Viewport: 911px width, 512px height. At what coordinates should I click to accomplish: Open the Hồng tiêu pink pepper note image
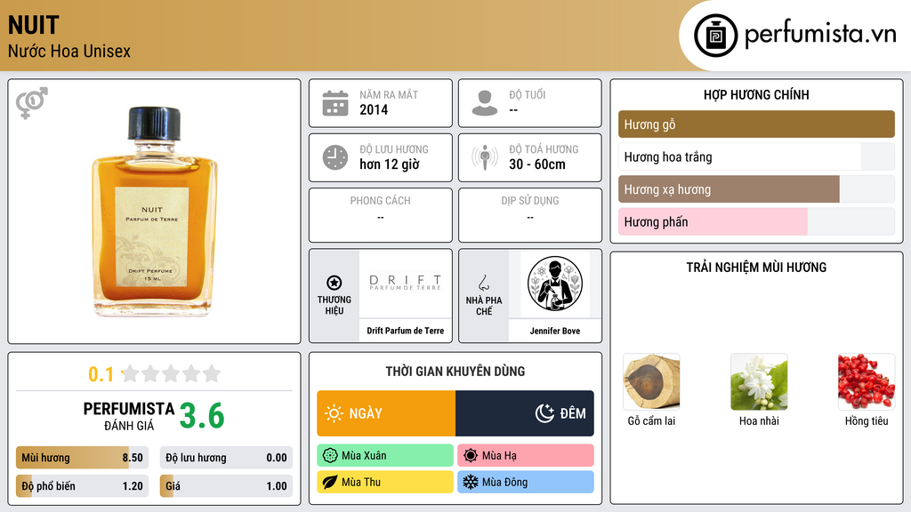pyautogui.click(x=867, y=381)
